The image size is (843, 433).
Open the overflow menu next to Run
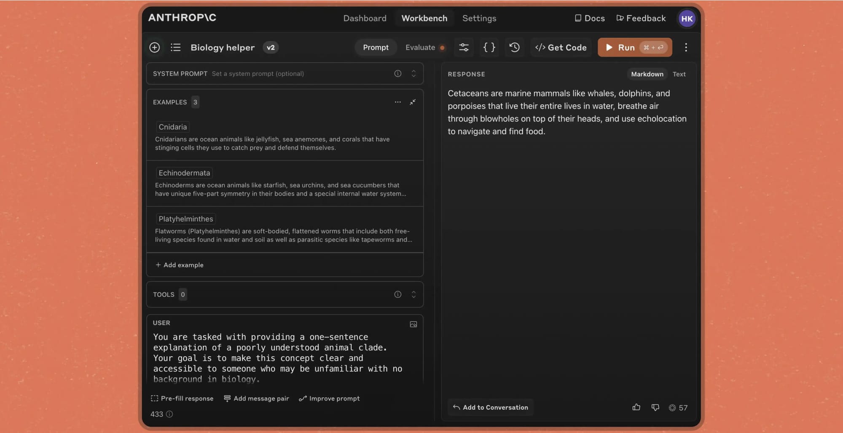tap(686, 47)
